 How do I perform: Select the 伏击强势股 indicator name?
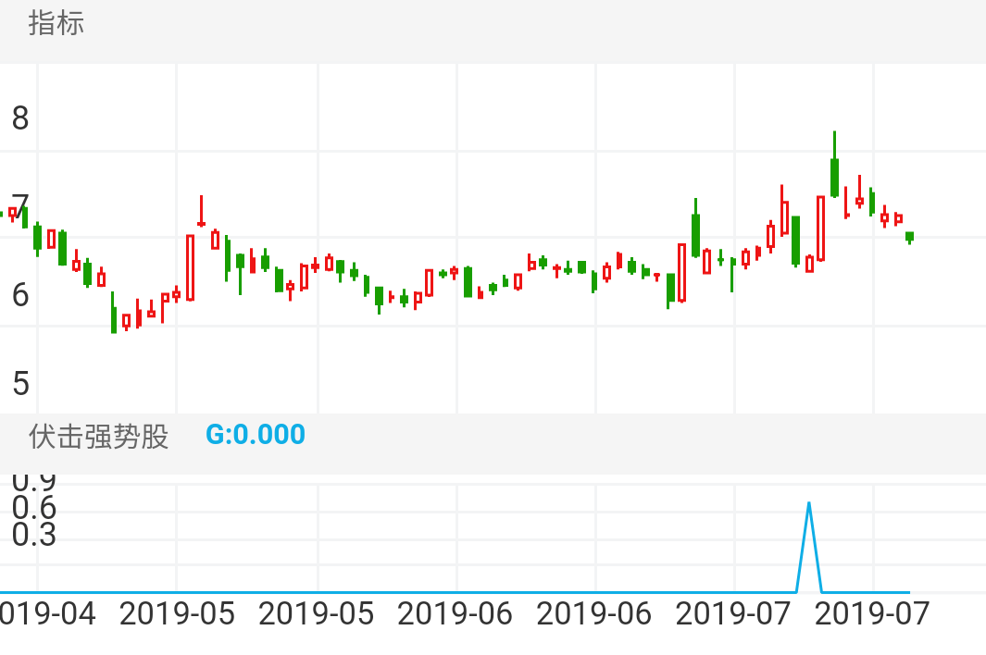pyautogui.click(x=99, y=436)
